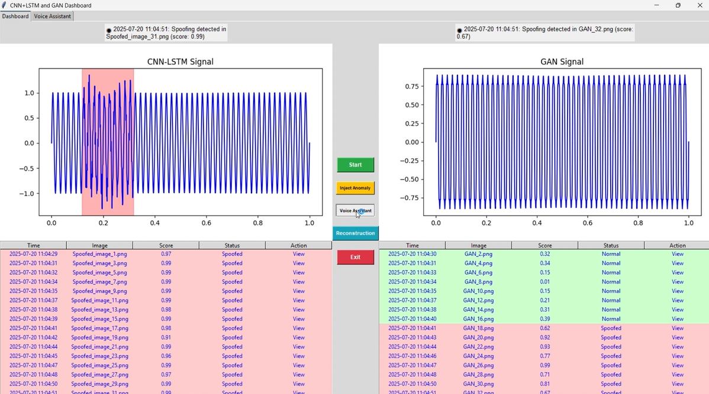The height and width of the screenshot is (394, 709).
Task: Select the Spoofed_image_21.png file name
Action: point(99,347)
